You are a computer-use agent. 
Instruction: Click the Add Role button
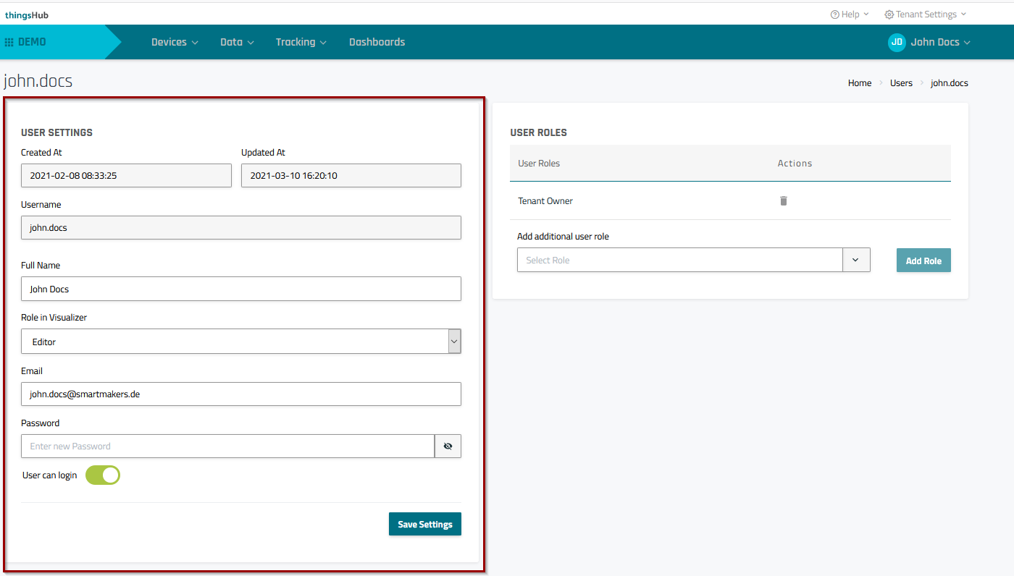pyautogui.click(x=923, y=261)
